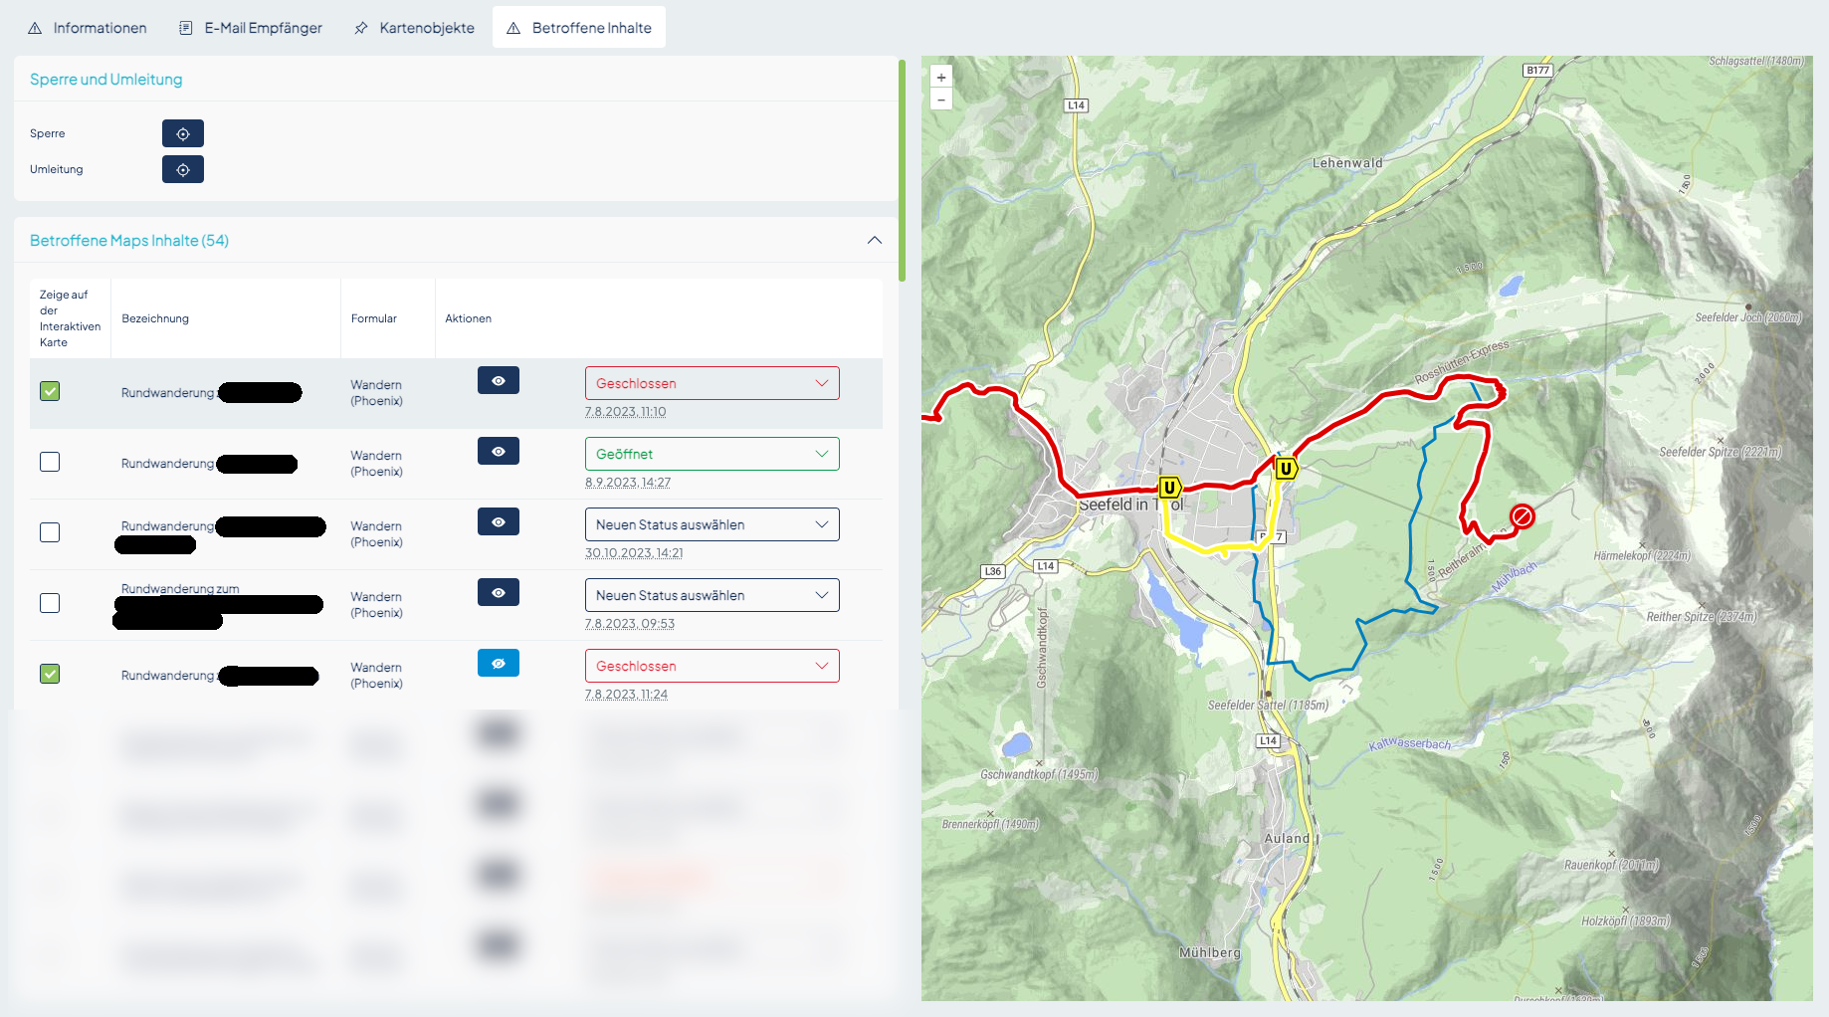Click the pin icon of Kartenobjekte tab
The image size is (1829, 1017).
361,28
